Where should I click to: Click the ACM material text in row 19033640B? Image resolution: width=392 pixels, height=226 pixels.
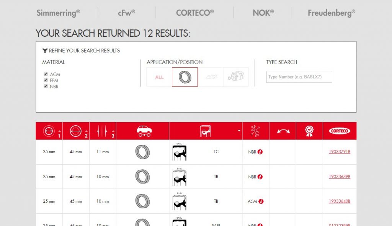pyautogui.click(x=252, y=201)
